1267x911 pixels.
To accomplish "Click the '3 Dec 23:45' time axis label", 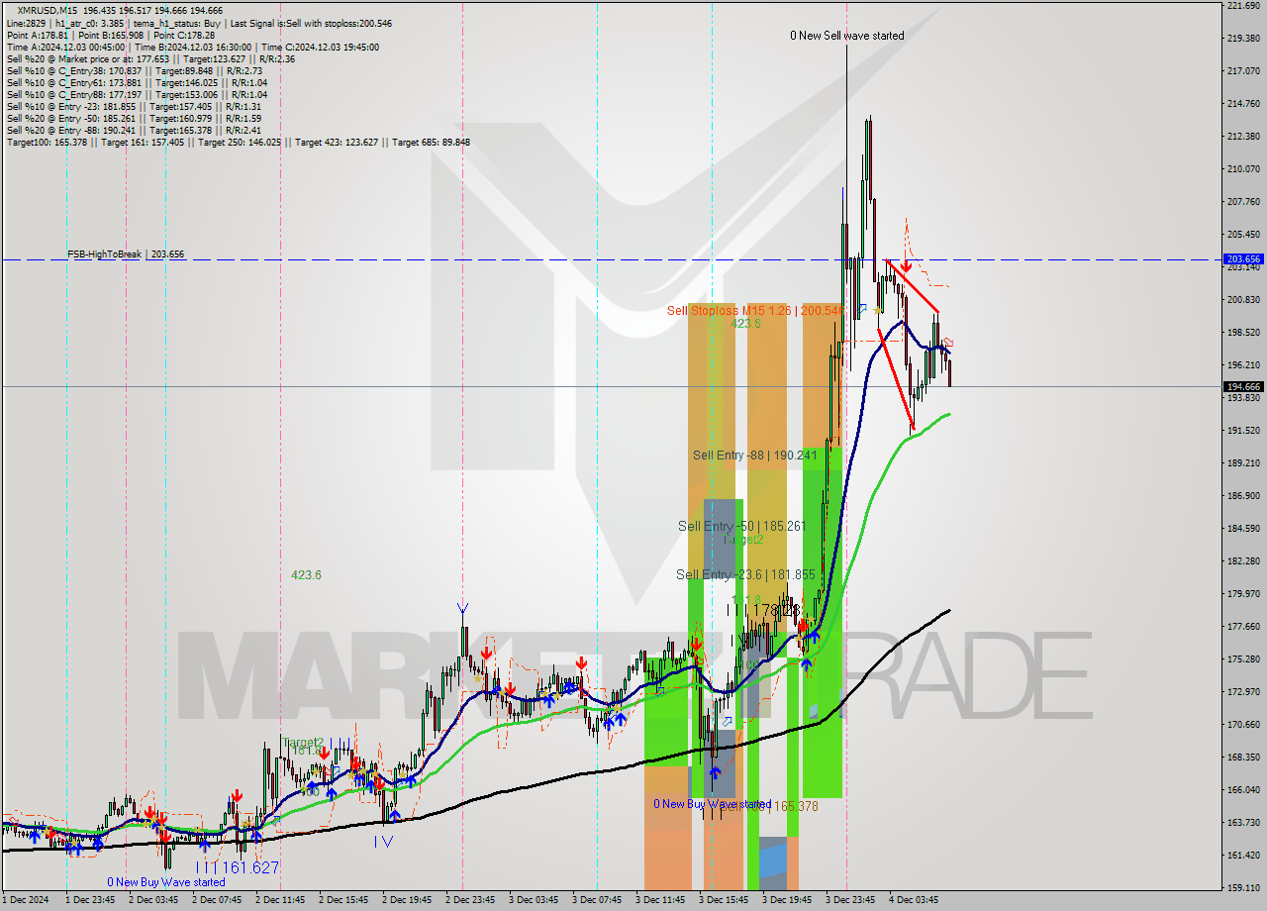I will click(850, 901).
